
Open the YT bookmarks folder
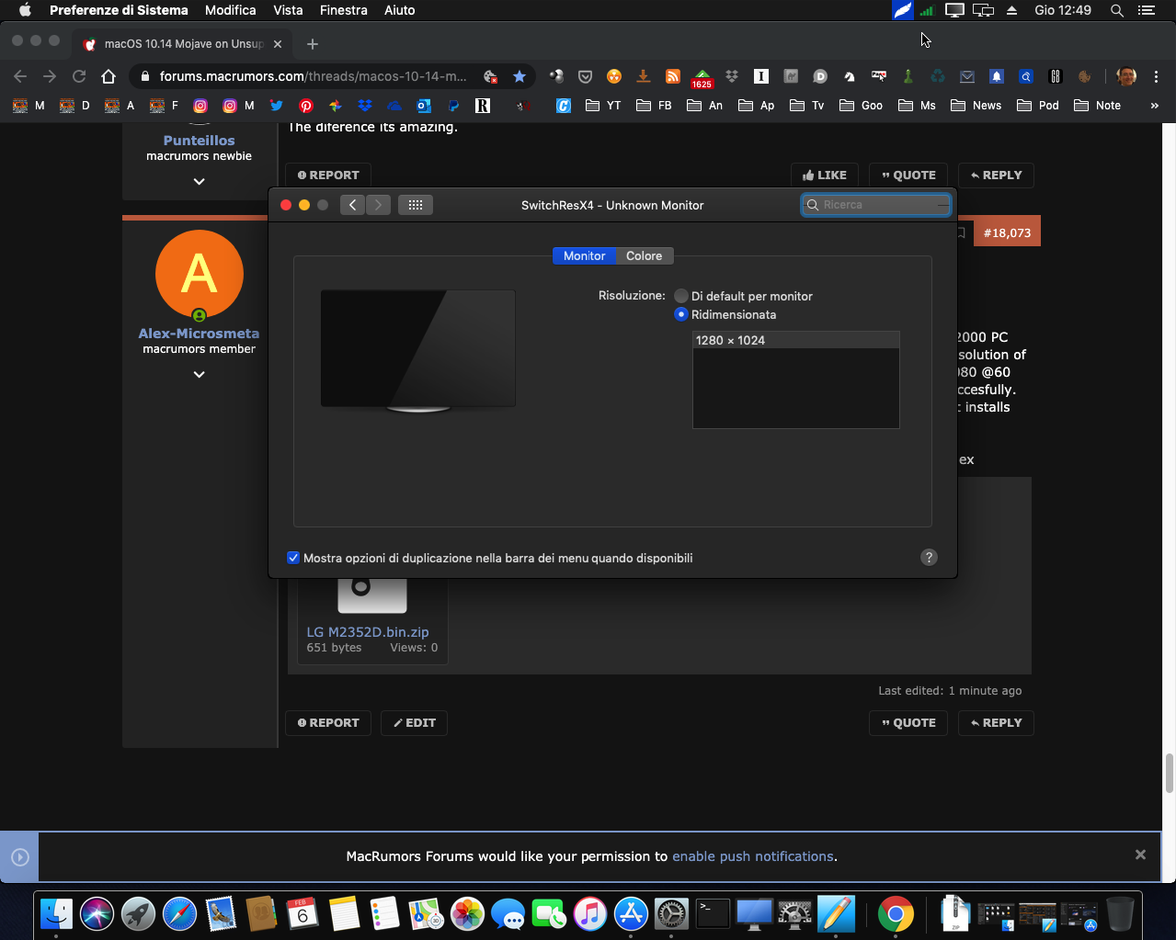(603, 106)
